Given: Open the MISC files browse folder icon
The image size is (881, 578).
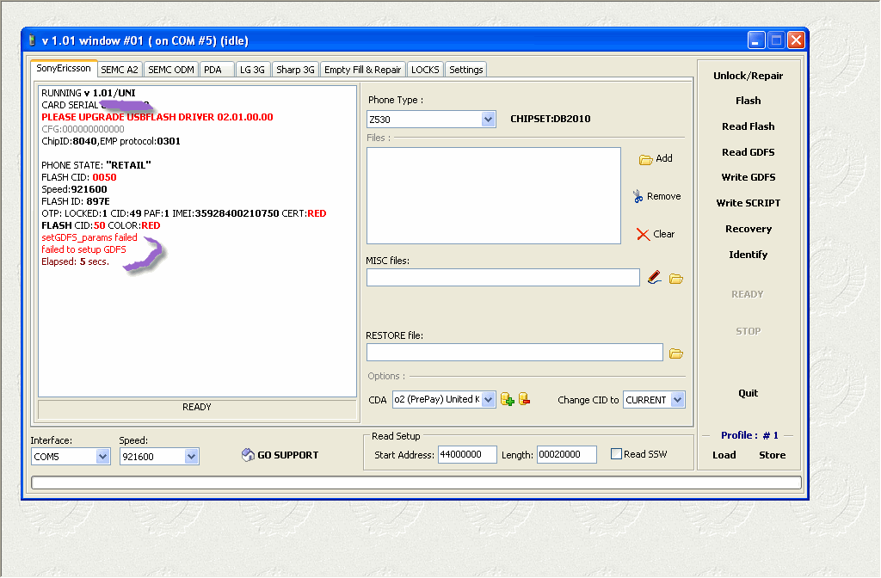Looking at the screenshot, I should click(x=676, y=279).
